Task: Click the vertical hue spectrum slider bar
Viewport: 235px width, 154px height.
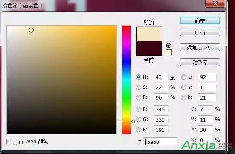Action: (x=126, y=80)
